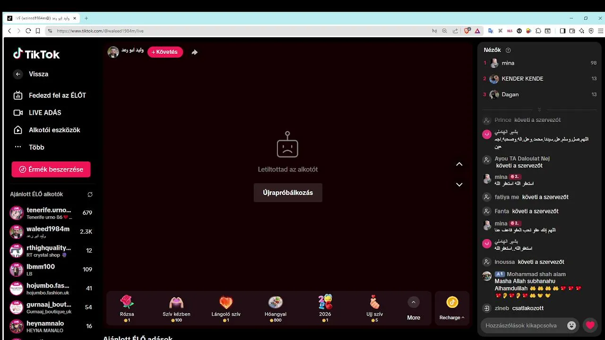Send the 2026 gift
605x340 pixels.
point(325,308)
